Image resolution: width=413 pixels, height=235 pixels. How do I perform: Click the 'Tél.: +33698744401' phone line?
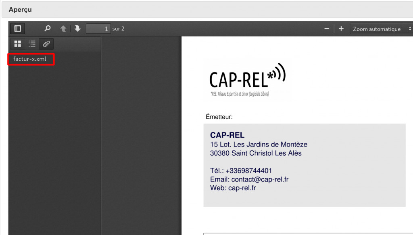tap(241, 171)
